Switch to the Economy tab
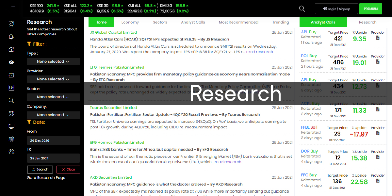 [130, 22]
